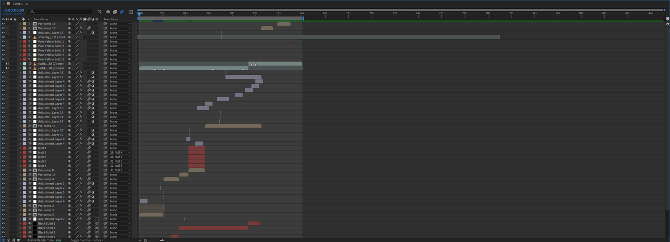670x242 pixels.
Task: Click the pick whip for Null 4
Action: (x=105, y=148)
